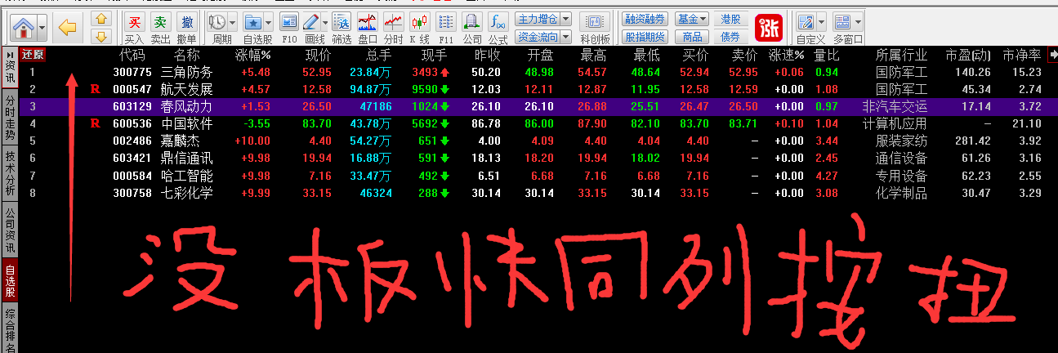Image resolution: width=1058 pixels, height=353 pixels.
Task: Expand the 主力增仓 dropdown arrow
Action: pos(565,19)
